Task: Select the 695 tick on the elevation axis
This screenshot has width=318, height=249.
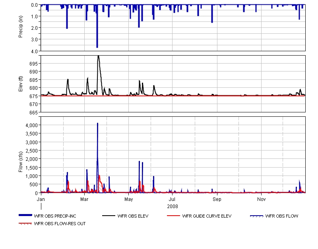Action: 34,64
